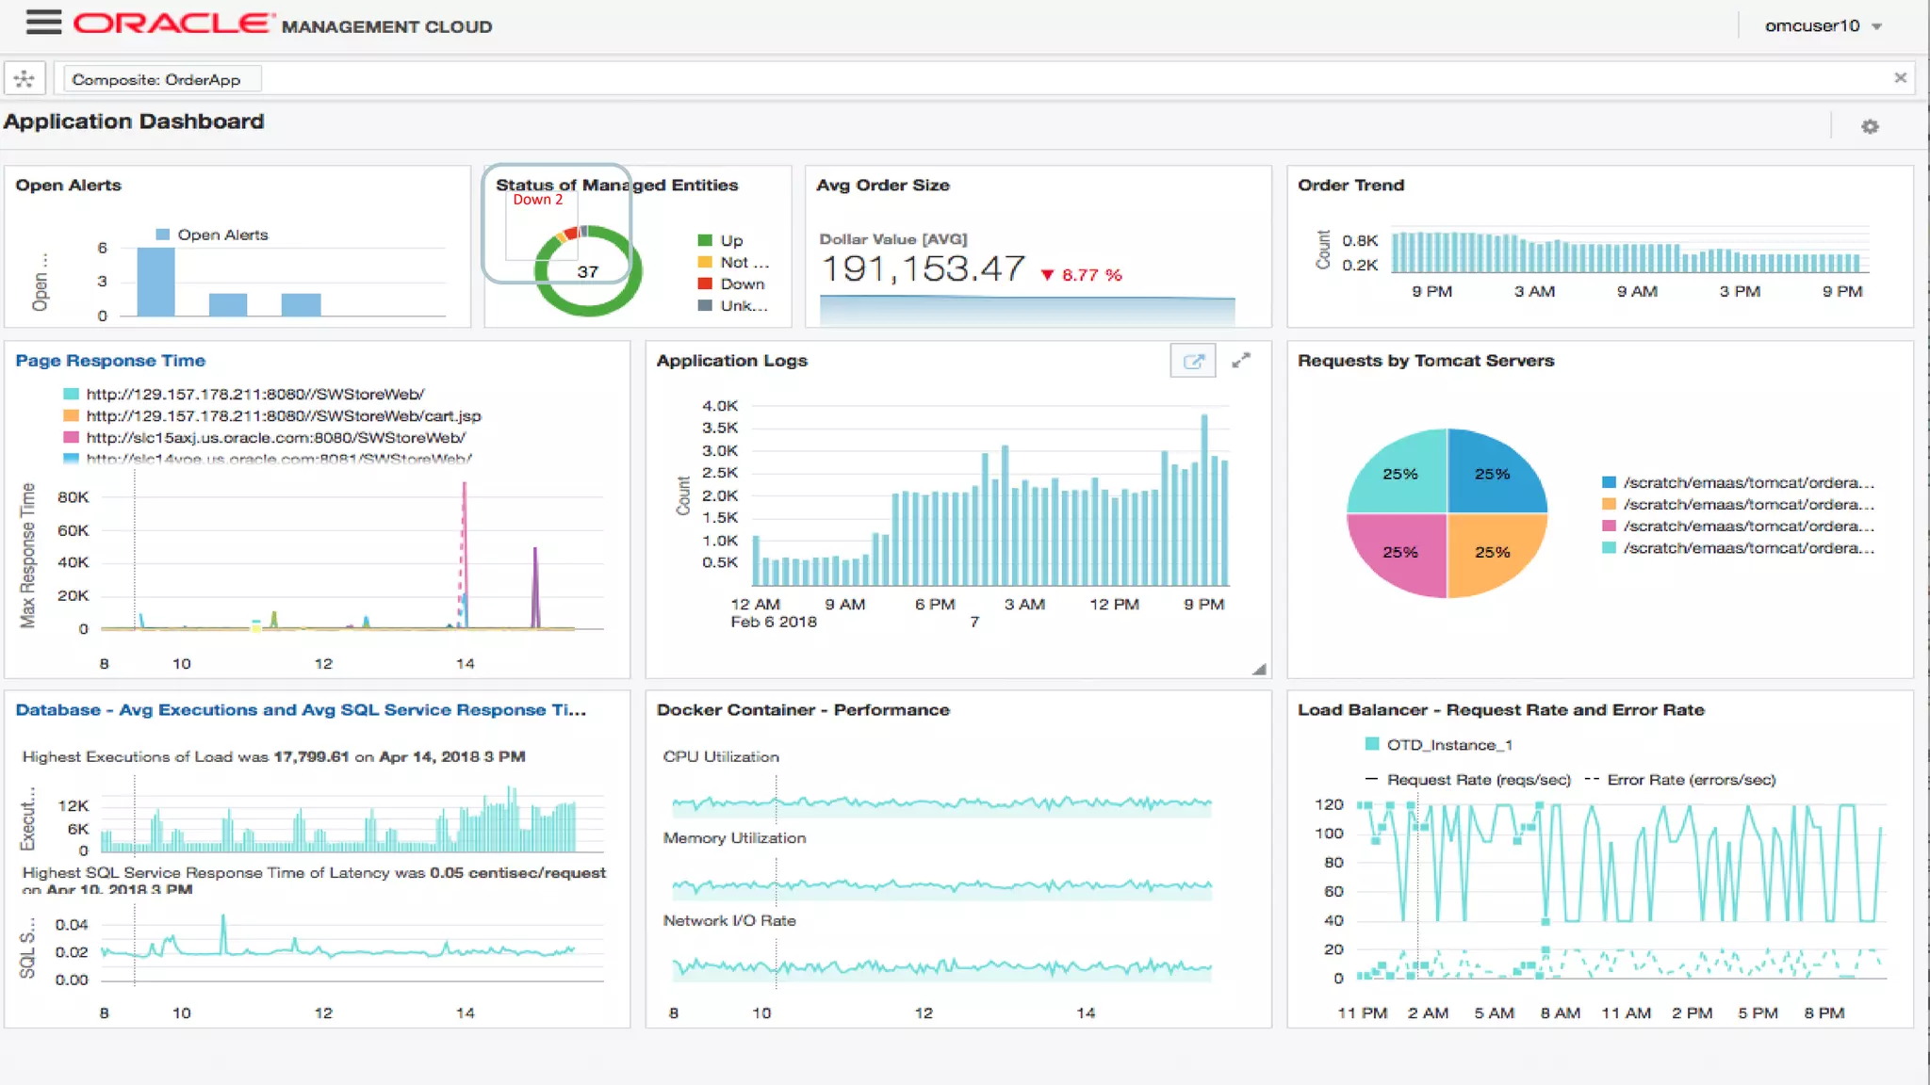Click the tallest Open Alerts bar
The width and height of the screenshot is (1930, 1085).
point(155,281)
